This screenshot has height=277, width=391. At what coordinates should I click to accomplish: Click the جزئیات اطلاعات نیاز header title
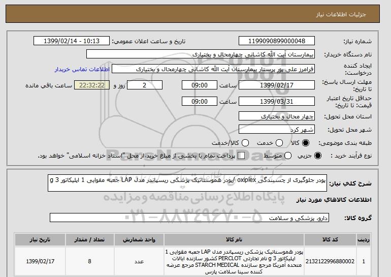341,14
